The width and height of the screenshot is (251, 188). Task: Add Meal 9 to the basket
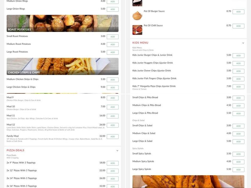(112, 98)
